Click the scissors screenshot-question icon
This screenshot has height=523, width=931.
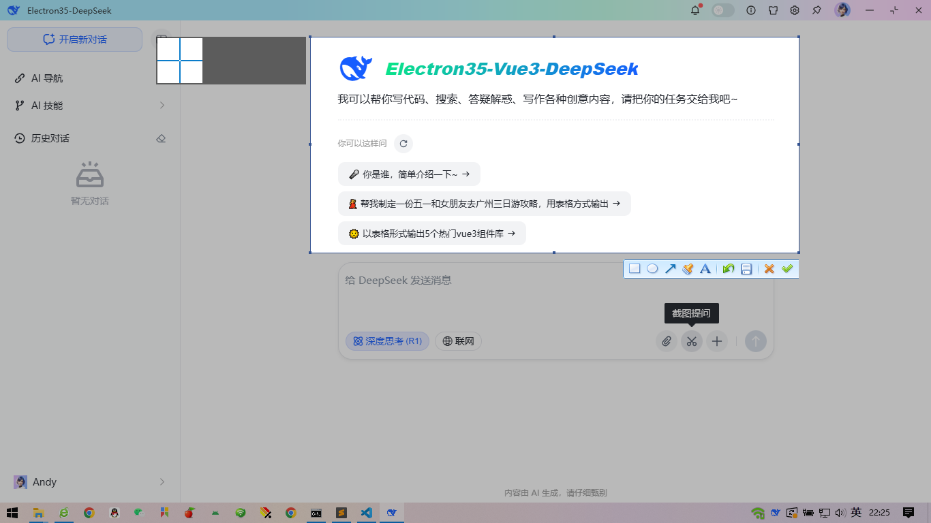pyautogui.click(x=692, y=341)
